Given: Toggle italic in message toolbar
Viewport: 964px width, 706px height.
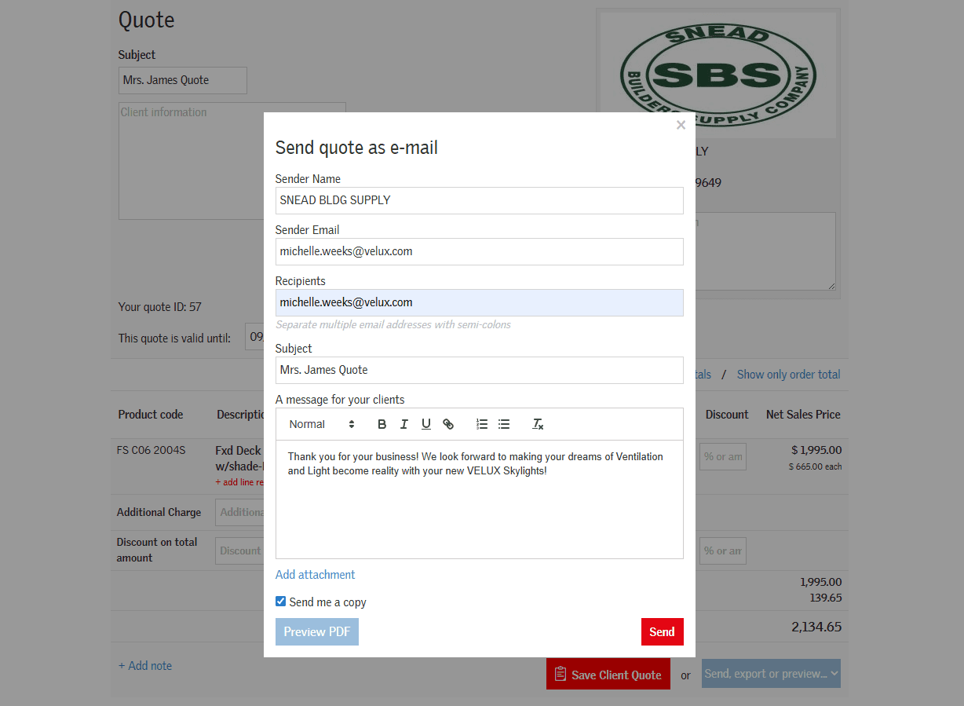Looking at the screenshot, I should click(404, 424).
